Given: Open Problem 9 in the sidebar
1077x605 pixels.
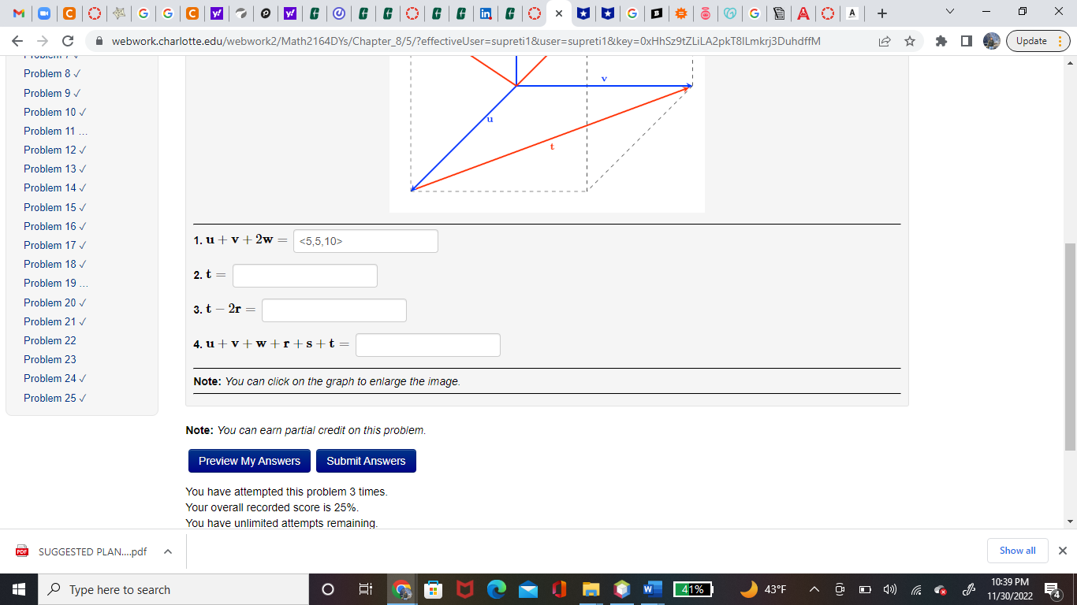Looking at the screenshot, I should tap(52, 93).
